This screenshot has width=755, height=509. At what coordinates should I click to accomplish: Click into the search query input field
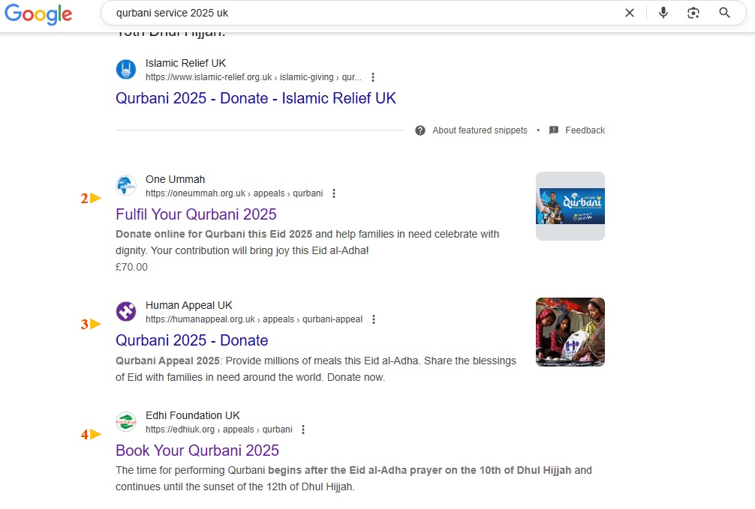coord(360,13)
